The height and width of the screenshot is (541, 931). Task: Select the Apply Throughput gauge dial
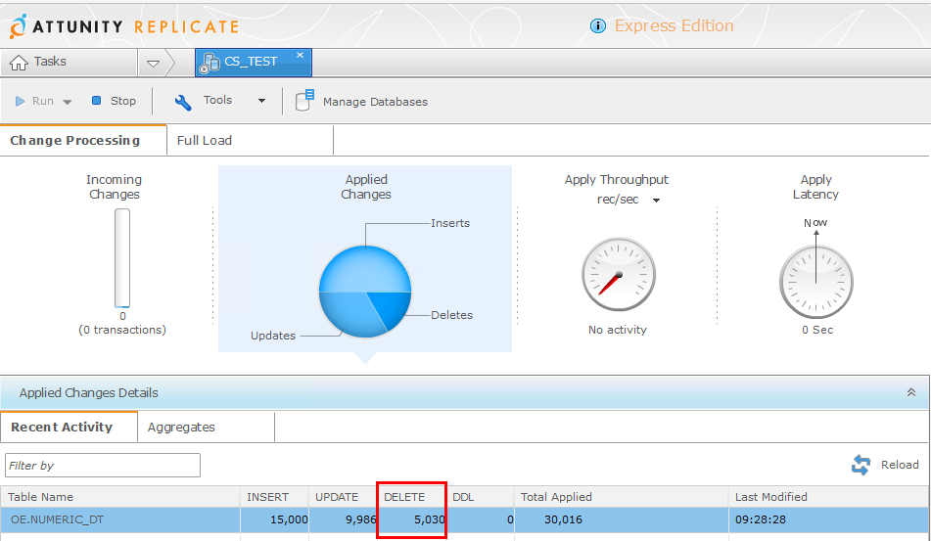point(619,274)
